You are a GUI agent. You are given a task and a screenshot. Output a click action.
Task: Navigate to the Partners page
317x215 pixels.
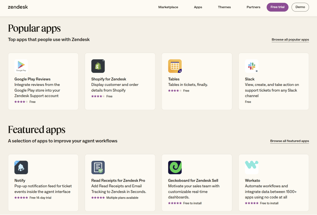[253, 7]
